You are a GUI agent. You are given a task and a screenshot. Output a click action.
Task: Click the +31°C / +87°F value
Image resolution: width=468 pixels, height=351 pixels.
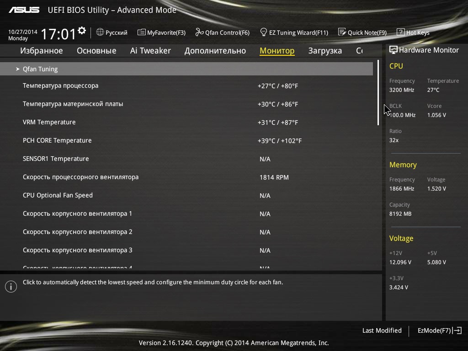coord(278,122)
